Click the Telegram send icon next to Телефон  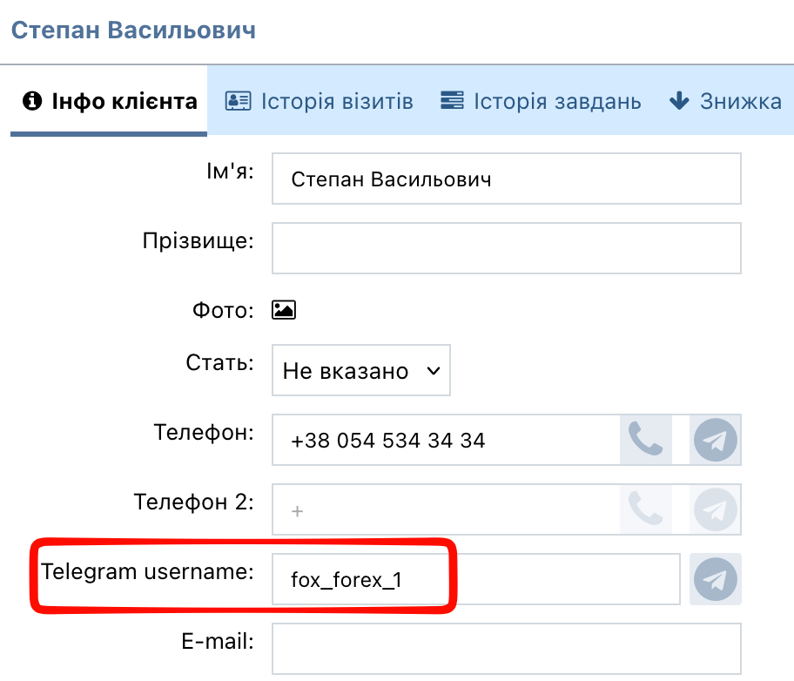715,440
